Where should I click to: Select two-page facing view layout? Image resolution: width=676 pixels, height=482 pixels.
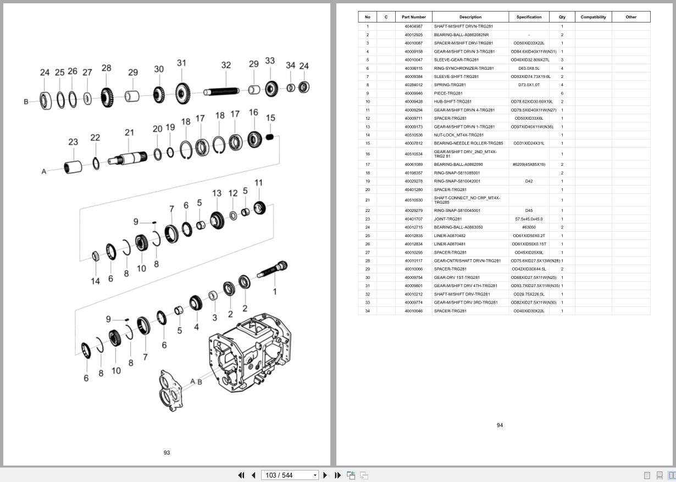point(672,475)
